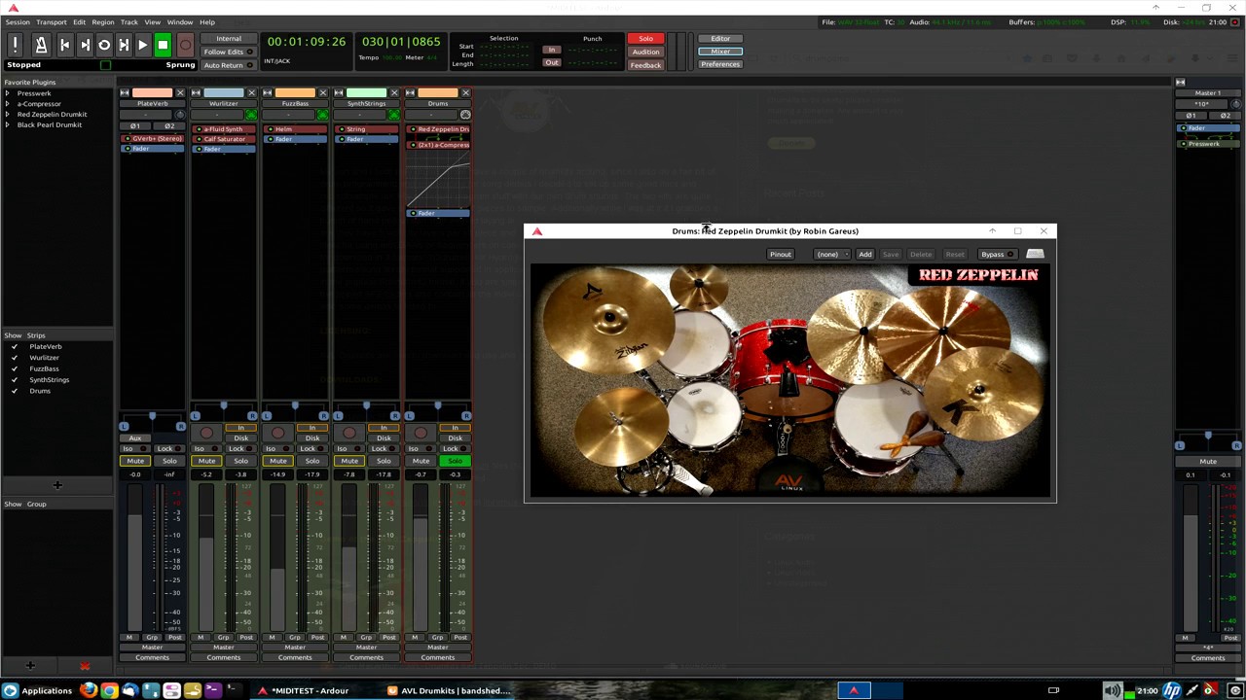Click the green stop button

click(163, 45)
